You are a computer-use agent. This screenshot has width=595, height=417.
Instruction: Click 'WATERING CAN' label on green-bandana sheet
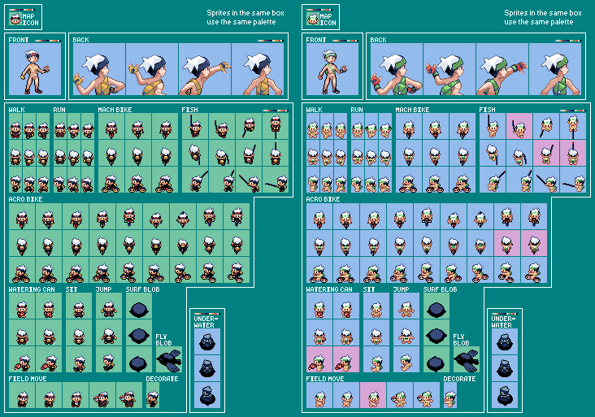329,289
